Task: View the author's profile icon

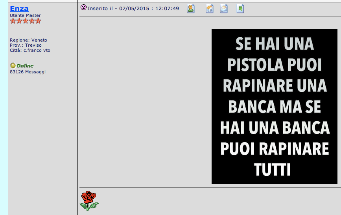Action: pyautogui.click(x=191, y=9)
